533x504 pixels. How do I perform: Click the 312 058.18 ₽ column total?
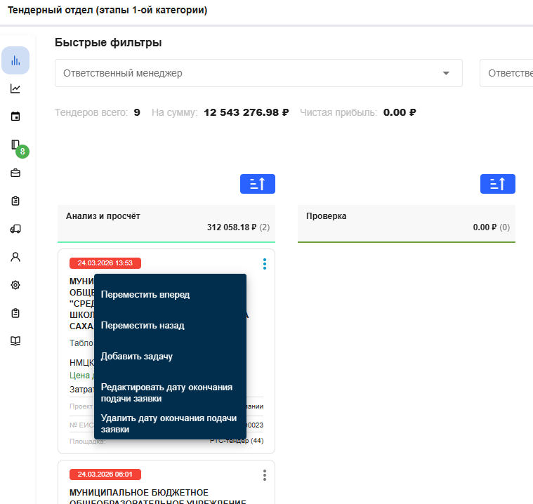(232, 227)
